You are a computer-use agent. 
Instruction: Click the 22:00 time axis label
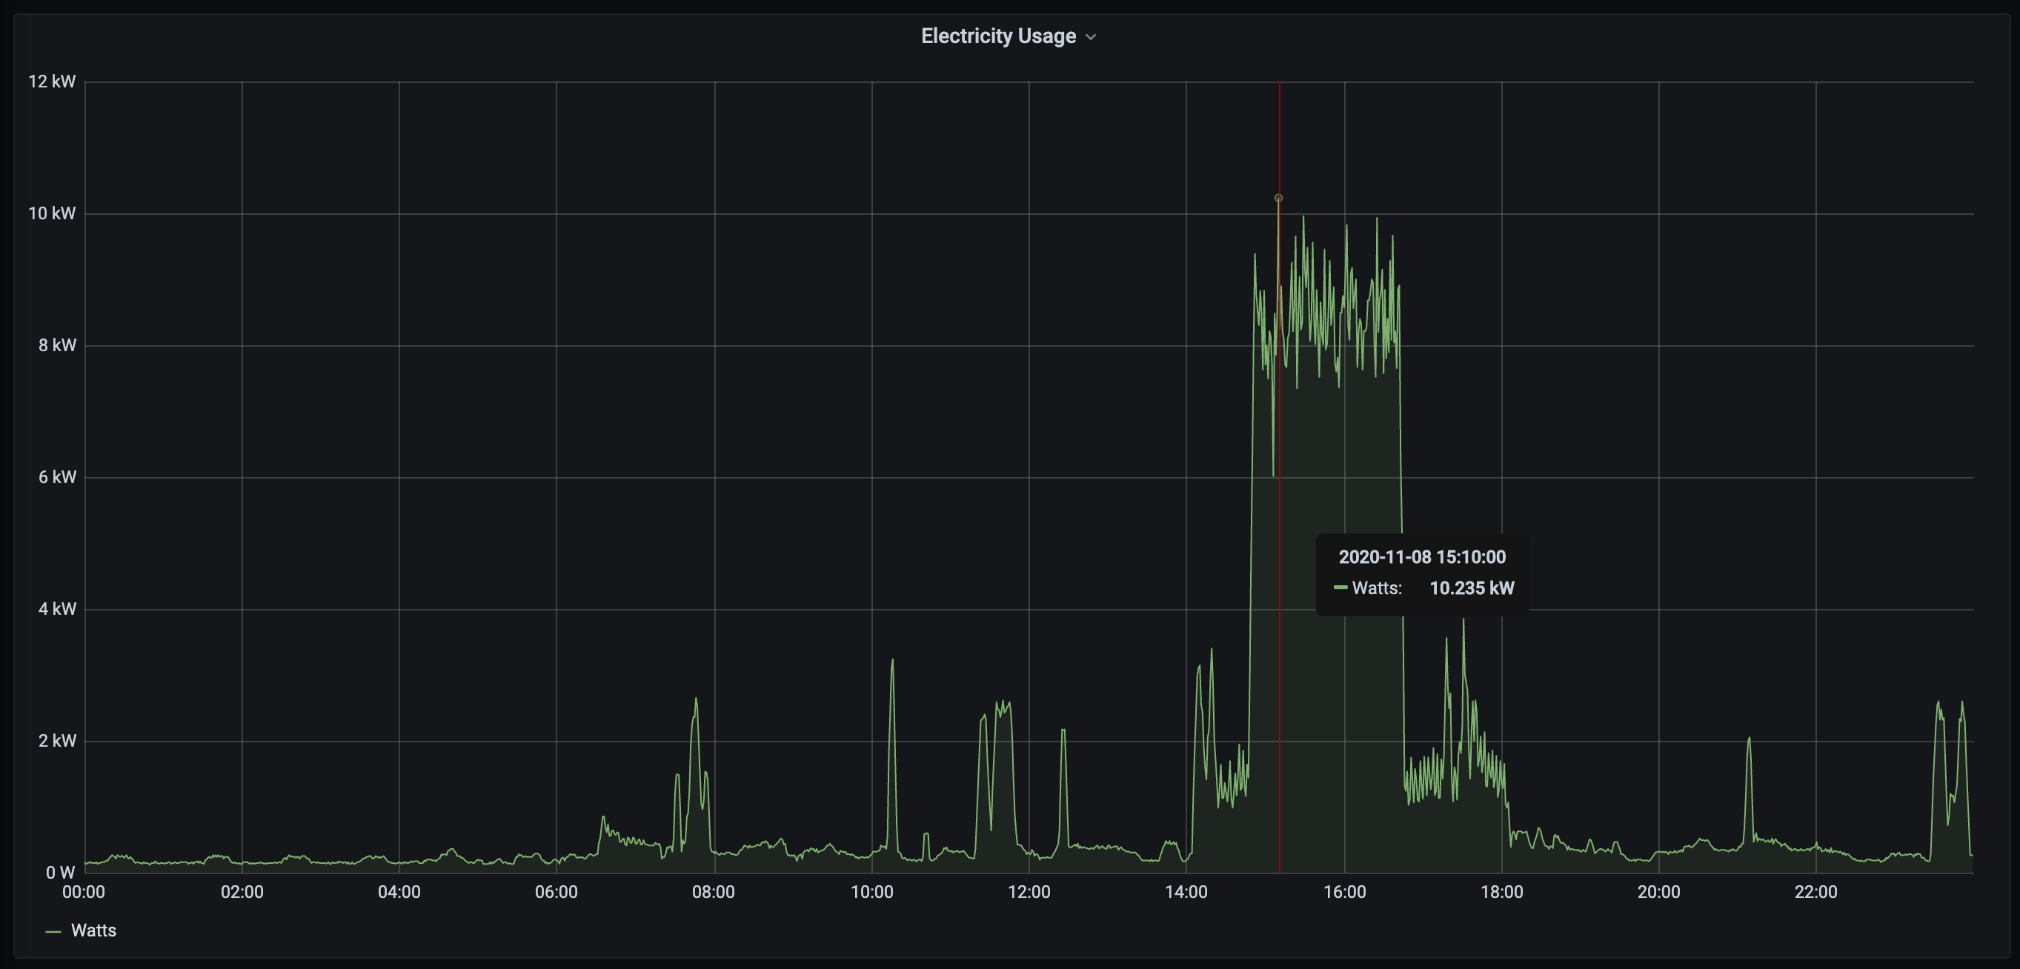(x=1816, y=892)
